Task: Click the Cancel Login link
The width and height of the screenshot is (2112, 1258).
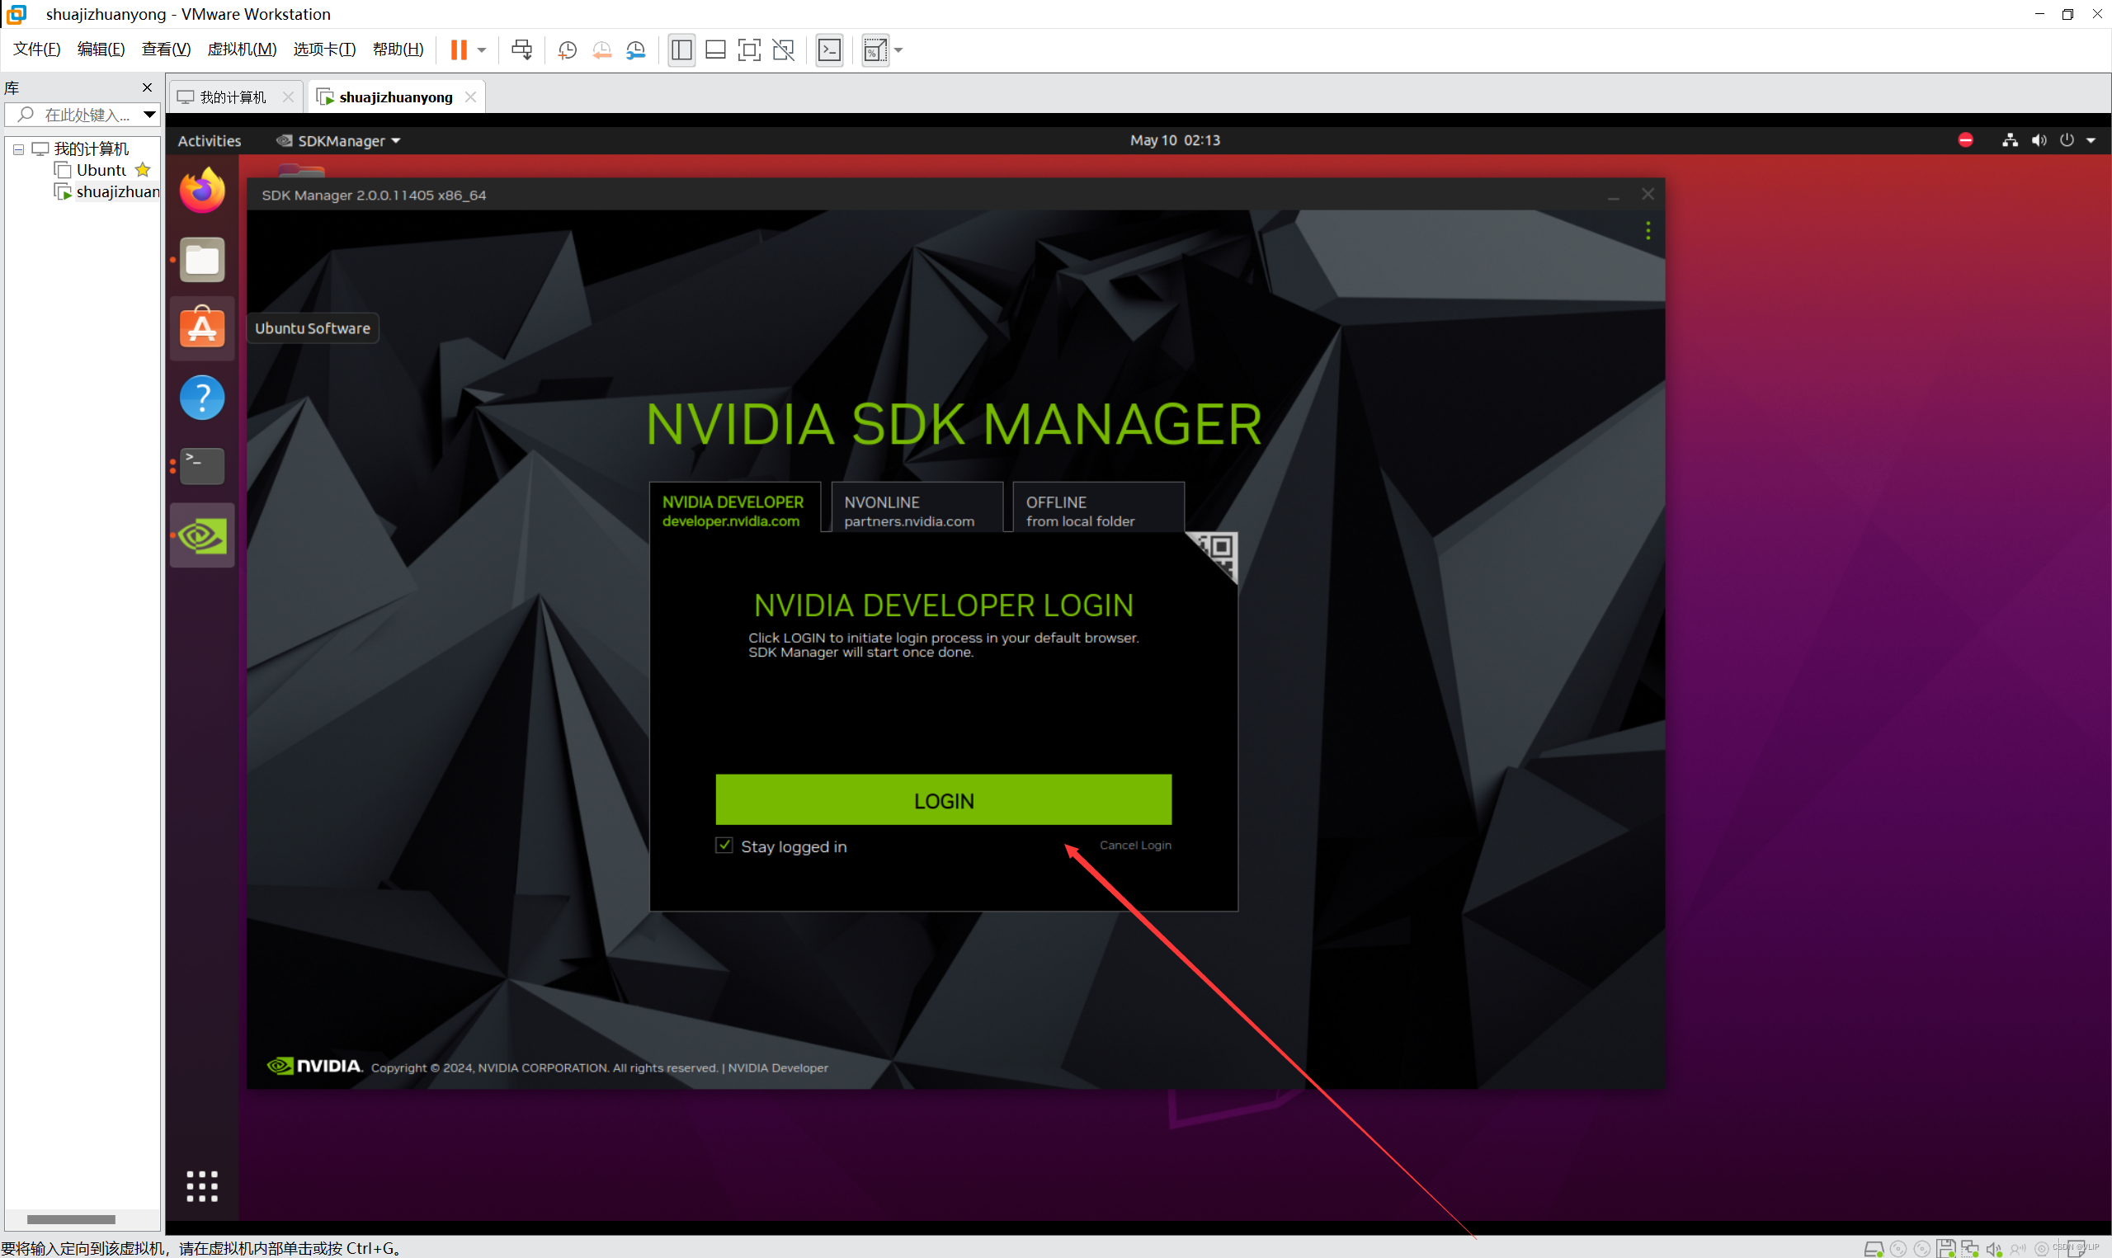Action: [1135, 846]
